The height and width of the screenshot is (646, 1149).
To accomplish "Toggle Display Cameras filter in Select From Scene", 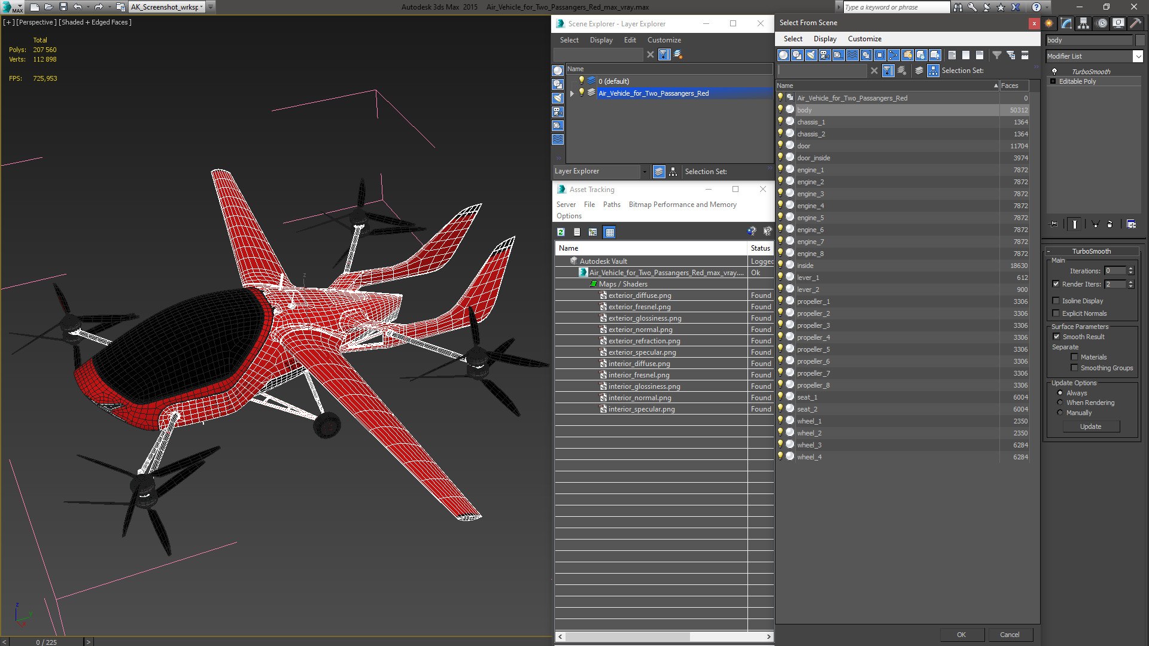I will (825, 55).
